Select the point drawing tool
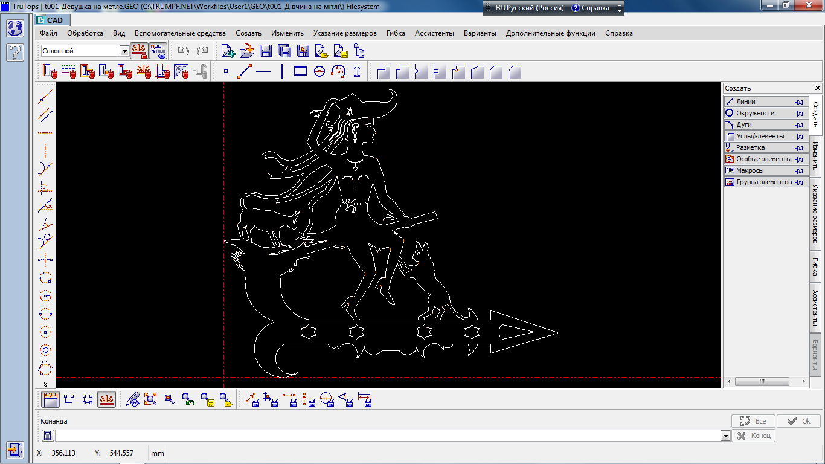 pos(226,71)
